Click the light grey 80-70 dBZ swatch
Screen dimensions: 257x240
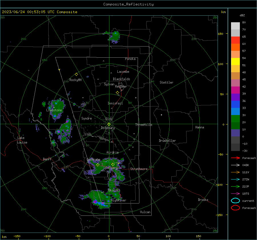point(235,26)
